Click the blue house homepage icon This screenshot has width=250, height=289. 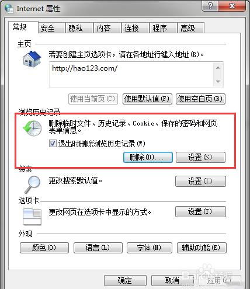32,59
